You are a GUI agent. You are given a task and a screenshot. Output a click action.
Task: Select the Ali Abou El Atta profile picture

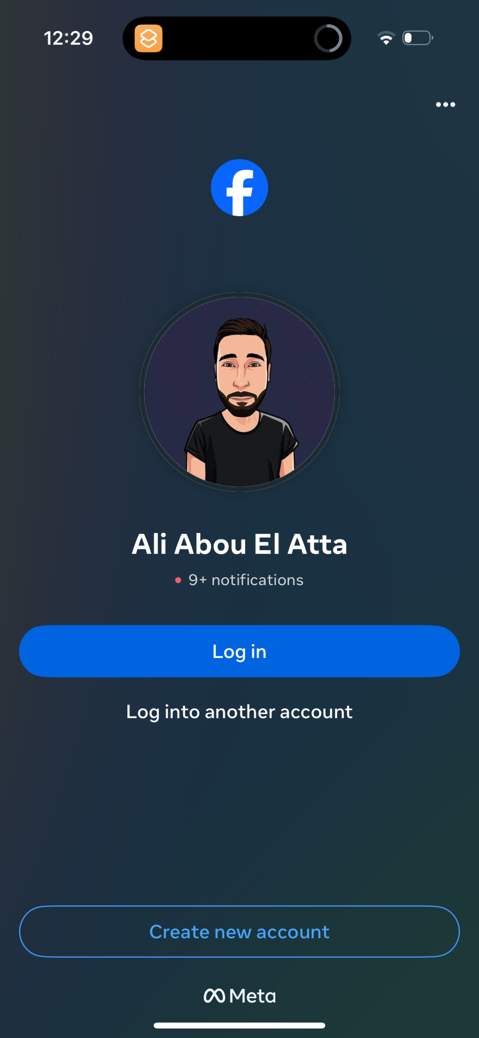239,392
